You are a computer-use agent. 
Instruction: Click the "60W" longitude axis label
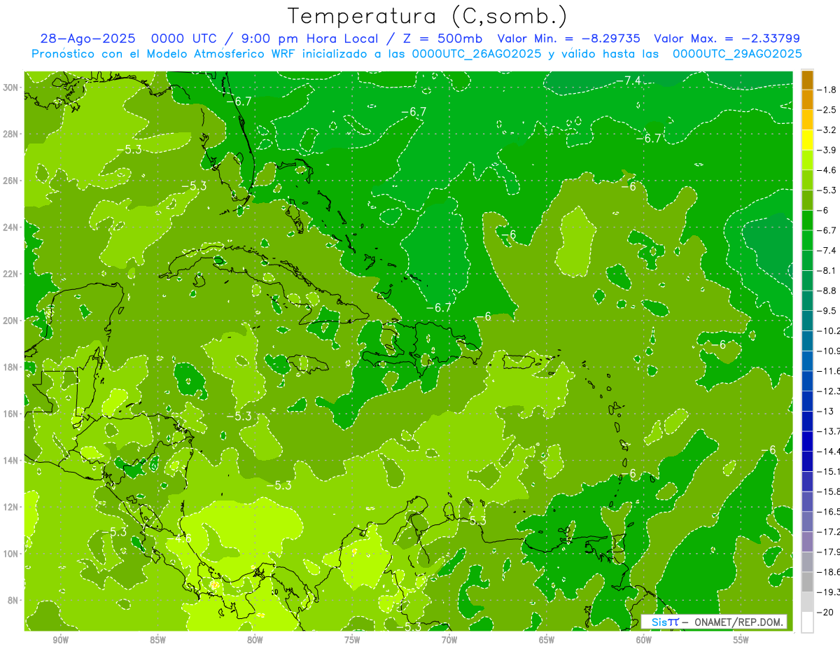point(644,640)
